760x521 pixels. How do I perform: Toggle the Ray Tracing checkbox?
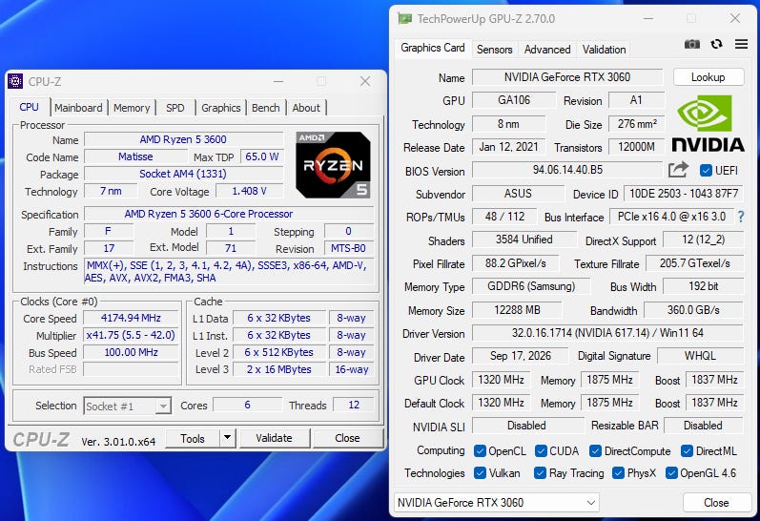click(x=540, y=473)
